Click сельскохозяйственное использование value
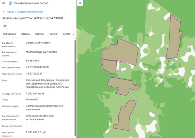The width and height of the screenshot is (195, 138). pos(40,118)
